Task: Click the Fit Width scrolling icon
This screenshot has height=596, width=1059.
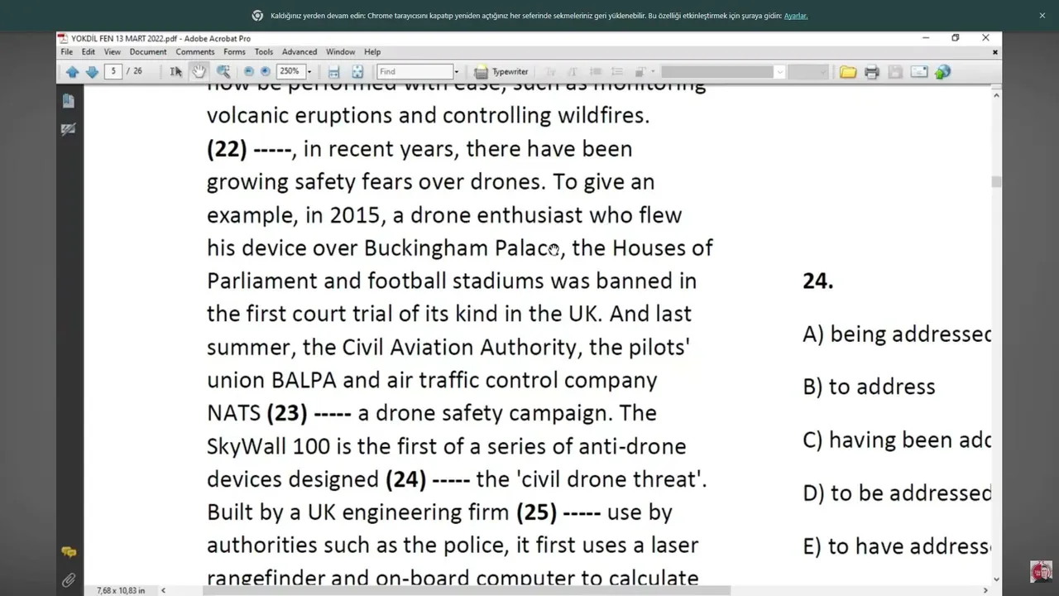Action: tap(333, 72)
